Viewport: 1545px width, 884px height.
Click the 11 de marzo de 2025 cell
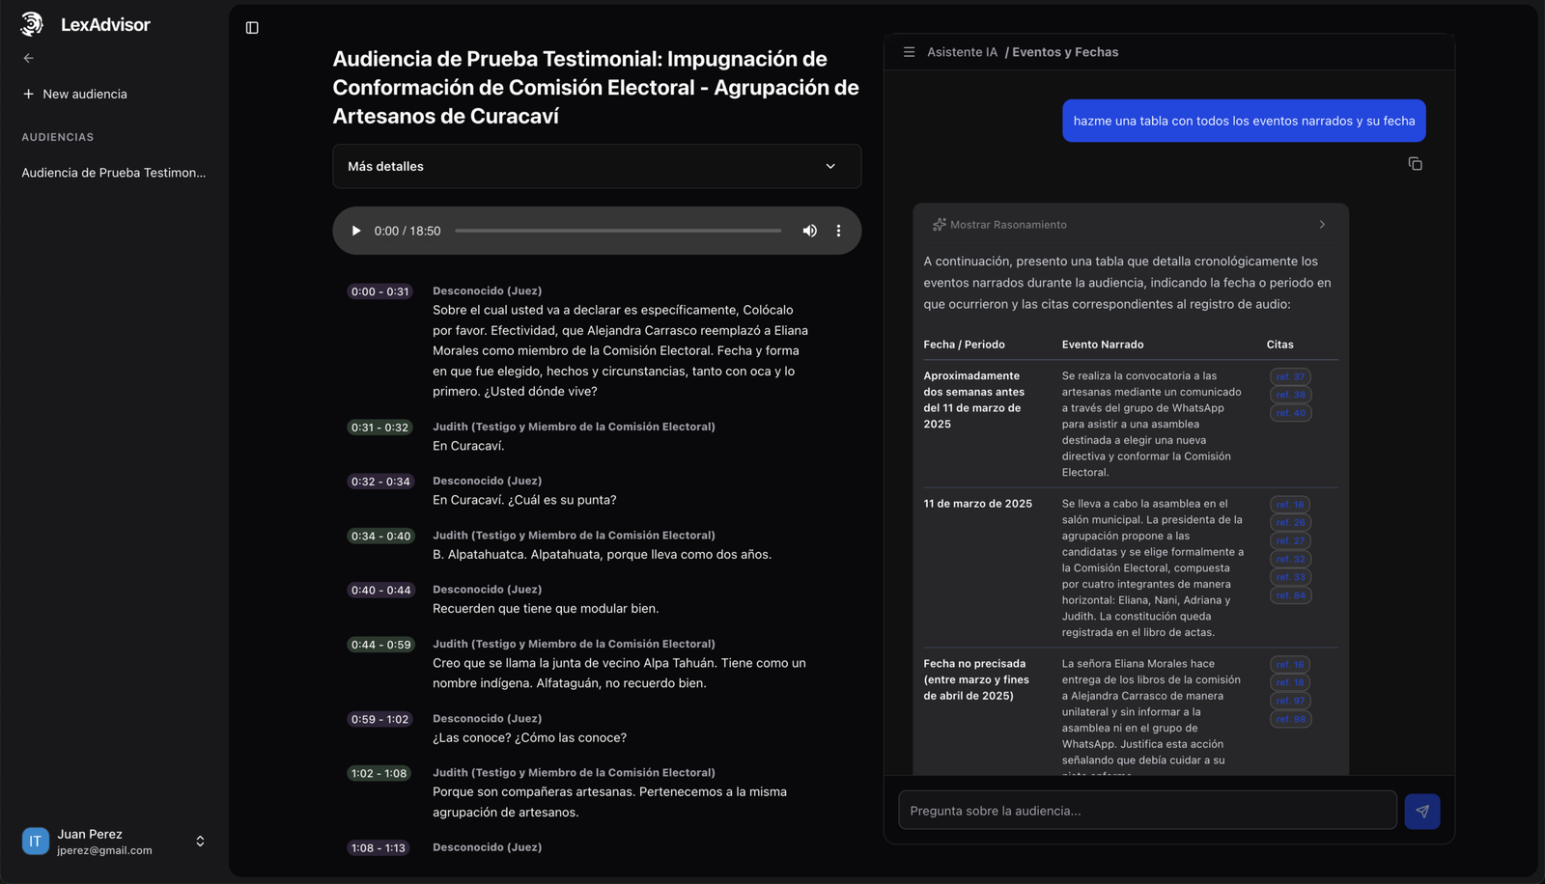[977, 504]
